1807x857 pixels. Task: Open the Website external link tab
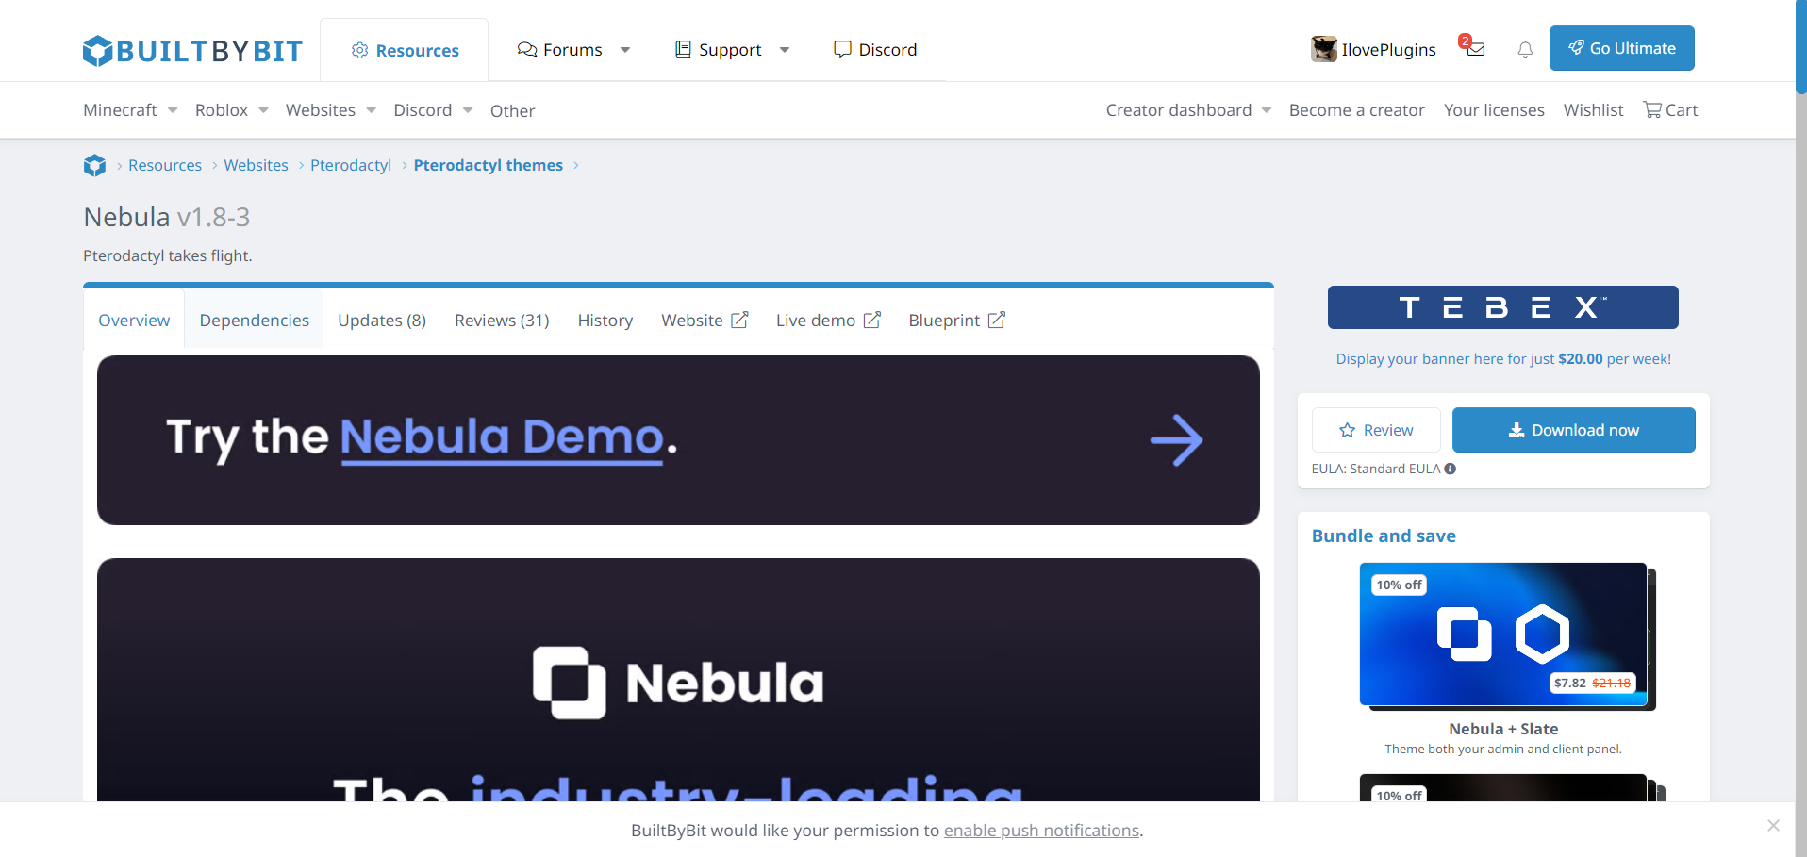pos(705,321)
